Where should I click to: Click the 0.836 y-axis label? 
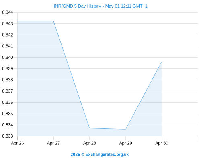(8, 102)
